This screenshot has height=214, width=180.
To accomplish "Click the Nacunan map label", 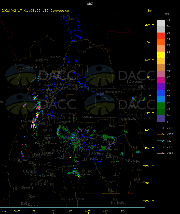I will 87,117.
